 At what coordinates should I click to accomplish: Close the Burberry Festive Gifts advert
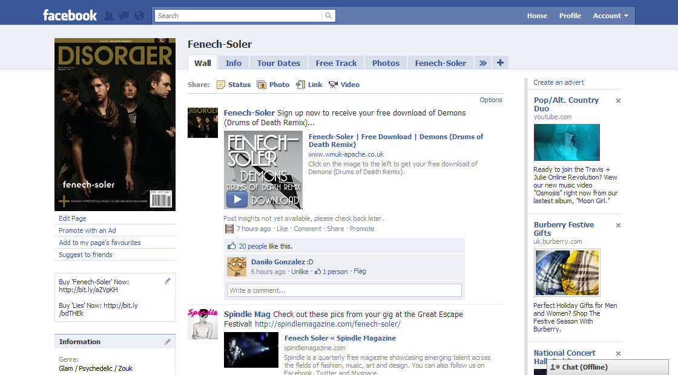coord(618,225)
